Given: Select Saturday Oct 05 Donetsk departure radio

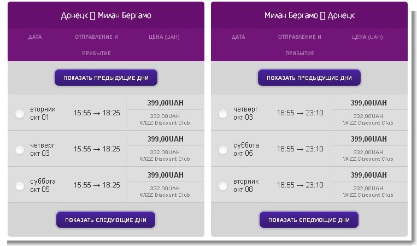Looking at the screenshot, I should tap(20, 186).
